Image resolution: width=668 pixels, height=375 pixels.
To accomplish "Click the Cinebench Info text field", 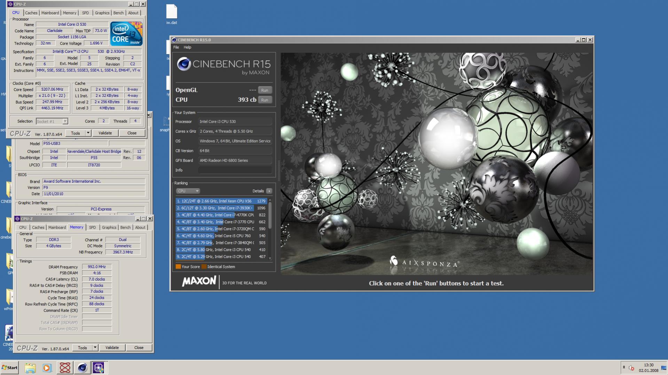I will tap(235, 170).
